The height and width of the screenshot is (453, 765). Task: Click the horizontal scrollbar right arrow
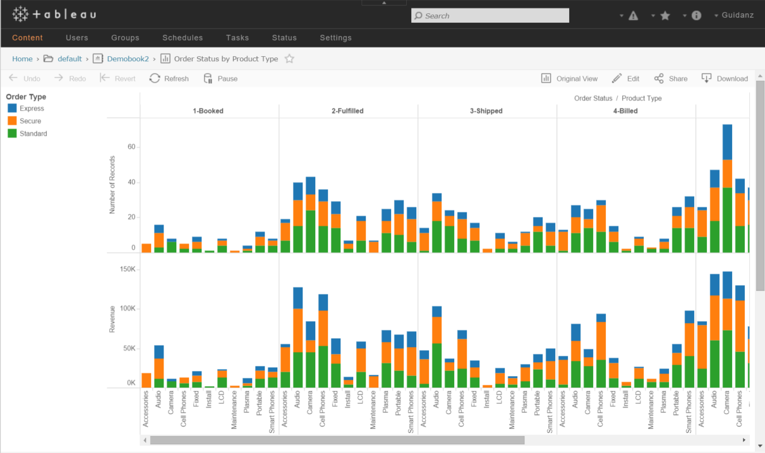(744, 440)
